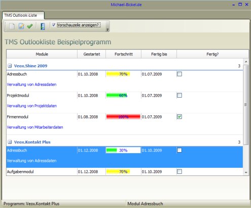Collapse the Veox.Shine 2009 group
The width and height of the screenshot is (251, 208).
pyautogui.click(x=10, y=66)
